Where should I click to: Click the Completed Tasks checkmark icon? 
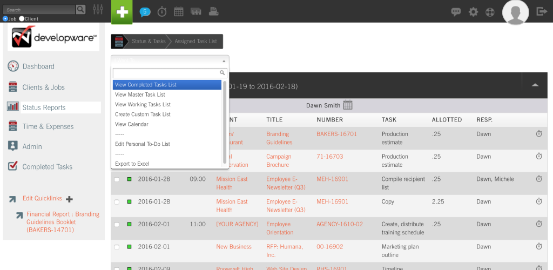click(x=13, y=166)
